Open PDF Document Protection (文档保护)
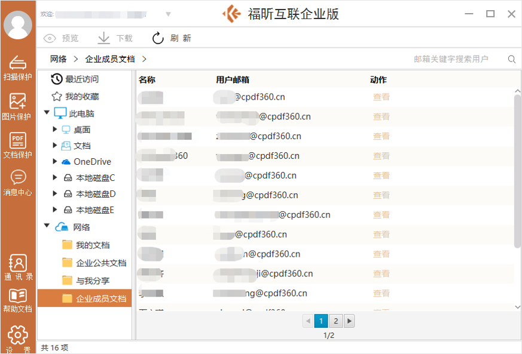Screen dimensions: 522x354 (x=18, y=145)
